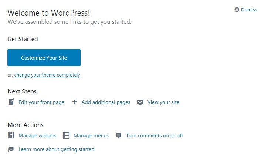Screen dimensions: 265x158
Task: Click the widgets grid icon
Action: click(x=11, y=135)
